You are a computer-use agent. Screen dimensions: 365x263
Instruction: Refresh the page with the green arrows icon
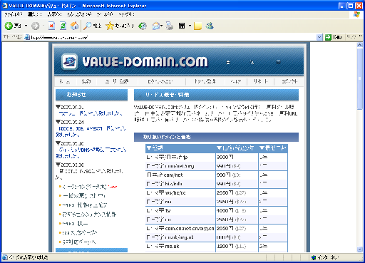pos(63,26)
